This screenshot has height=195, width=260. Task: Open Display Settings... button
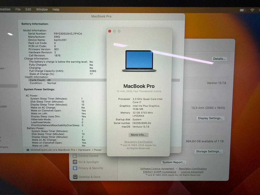point(210,118)
